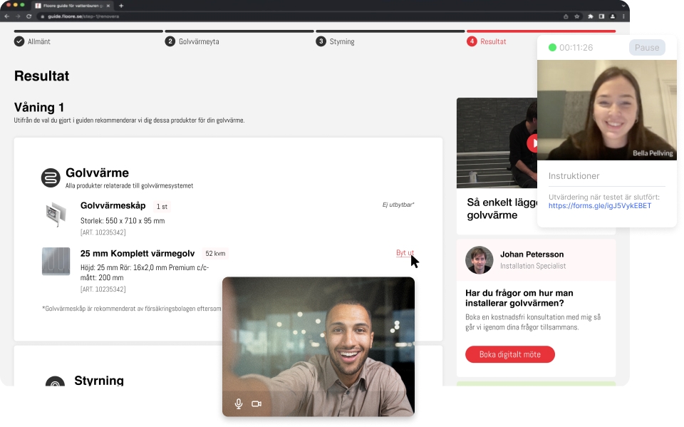Select the Resultat step
This screenshot has height=427, width=684.
point(493,41)
